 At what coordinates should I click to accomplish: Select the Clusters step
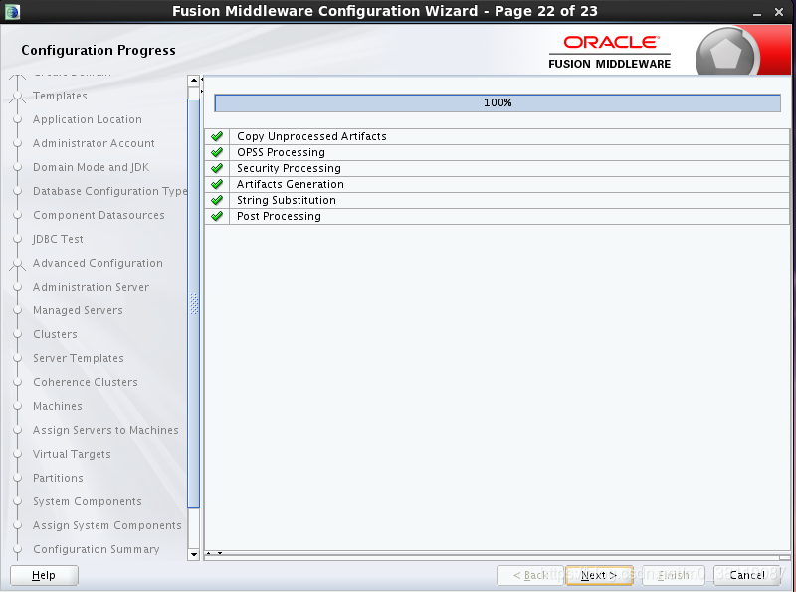[56, 334]
